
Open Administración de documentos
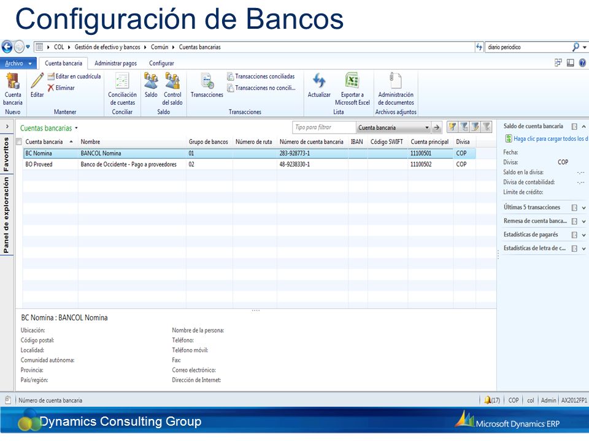pyautogui.click(x=396, y=89)
